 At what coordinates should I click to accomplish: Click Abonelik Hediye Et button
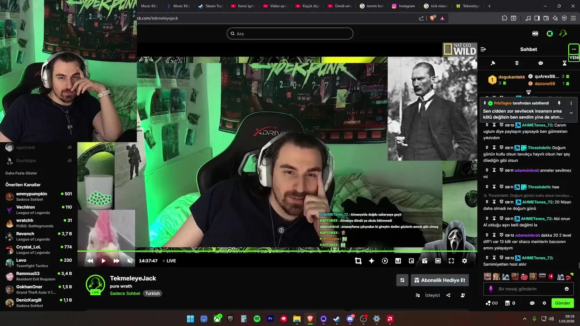tap(440, 280)
